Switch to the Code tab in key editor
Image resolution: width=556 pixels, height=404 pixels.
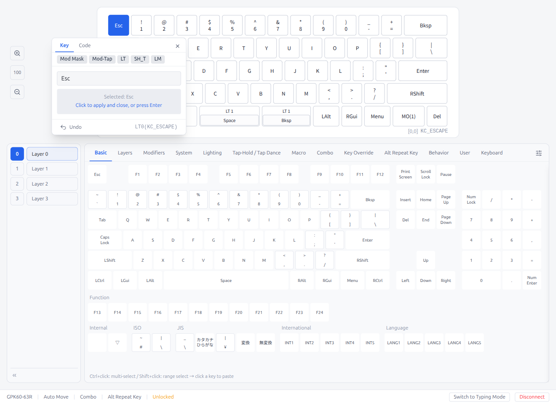coord(85,45)
